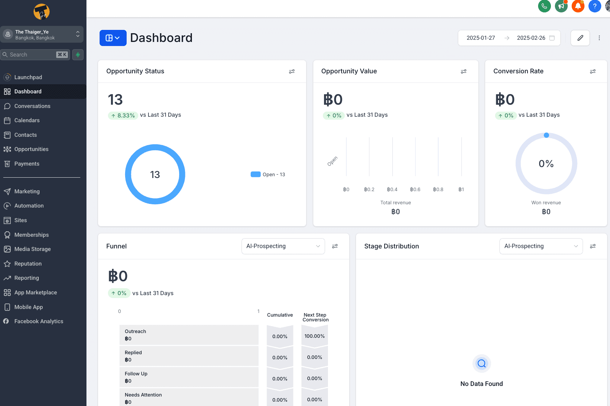Click the Open label on value chart
Screen dimensions: 610x406
tap(332, 161)
